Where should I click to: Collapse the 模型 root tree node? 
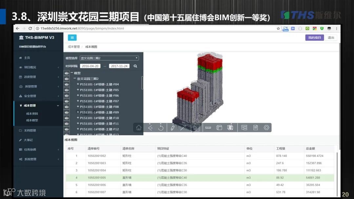[x=72, y=73]
